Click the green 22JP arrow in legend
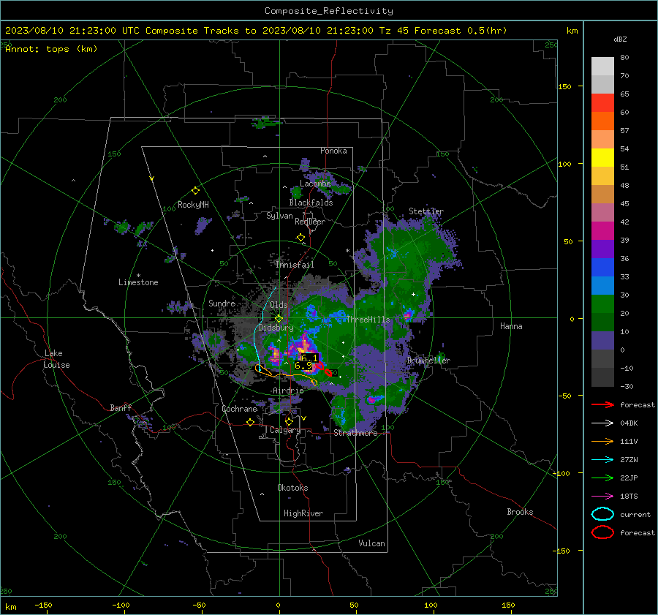658x615 pixels. click(x=602, y=478)
